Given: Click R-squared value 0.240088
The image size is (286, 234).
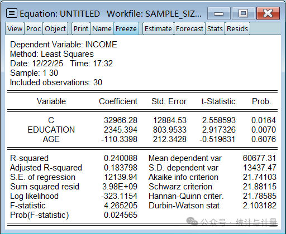Looking at the screenshot, I should [x=121, y=158].
